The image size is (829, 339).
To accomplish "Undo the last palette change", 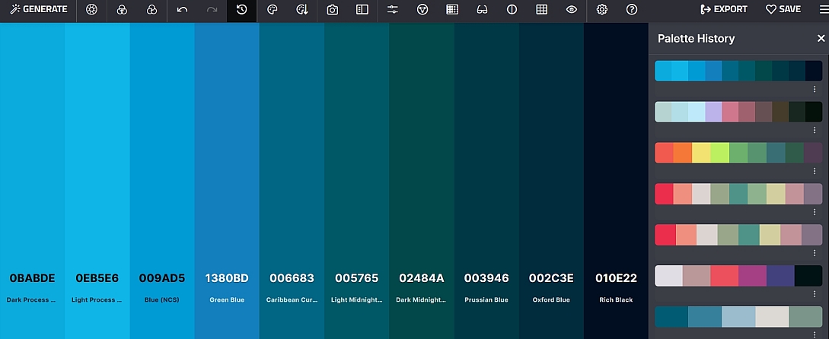I will (182, 10).
